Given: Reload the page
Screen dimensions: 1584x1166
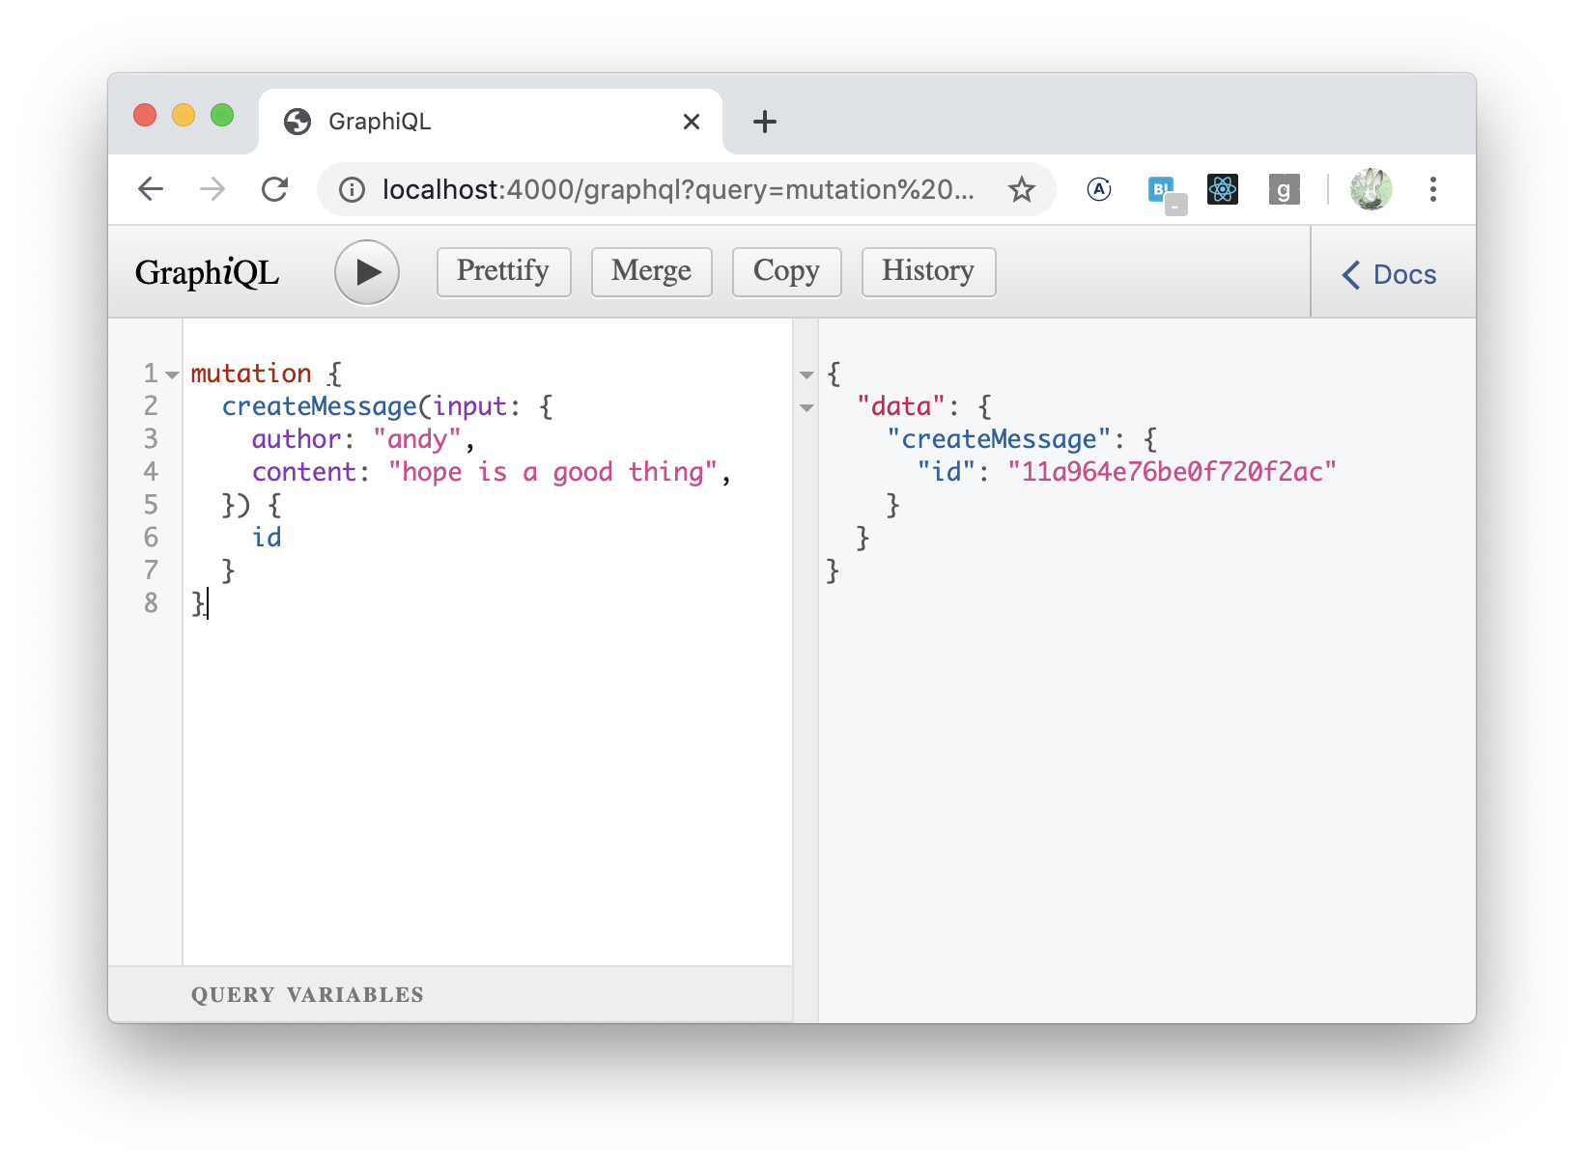Looking at the screenshot, I should pos(275,189).
